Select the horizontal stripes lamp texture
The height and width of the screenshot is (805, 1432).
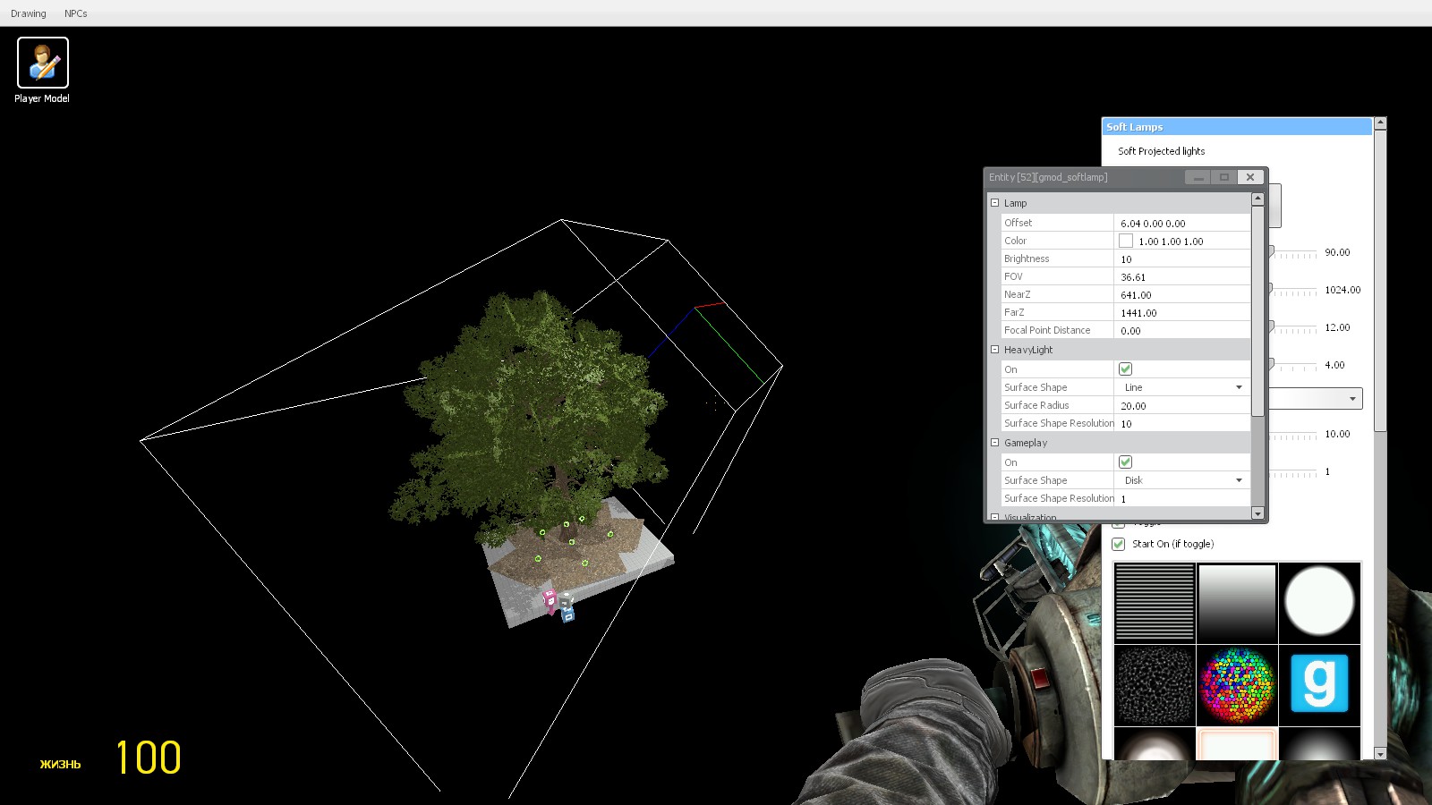point(1155,603)
